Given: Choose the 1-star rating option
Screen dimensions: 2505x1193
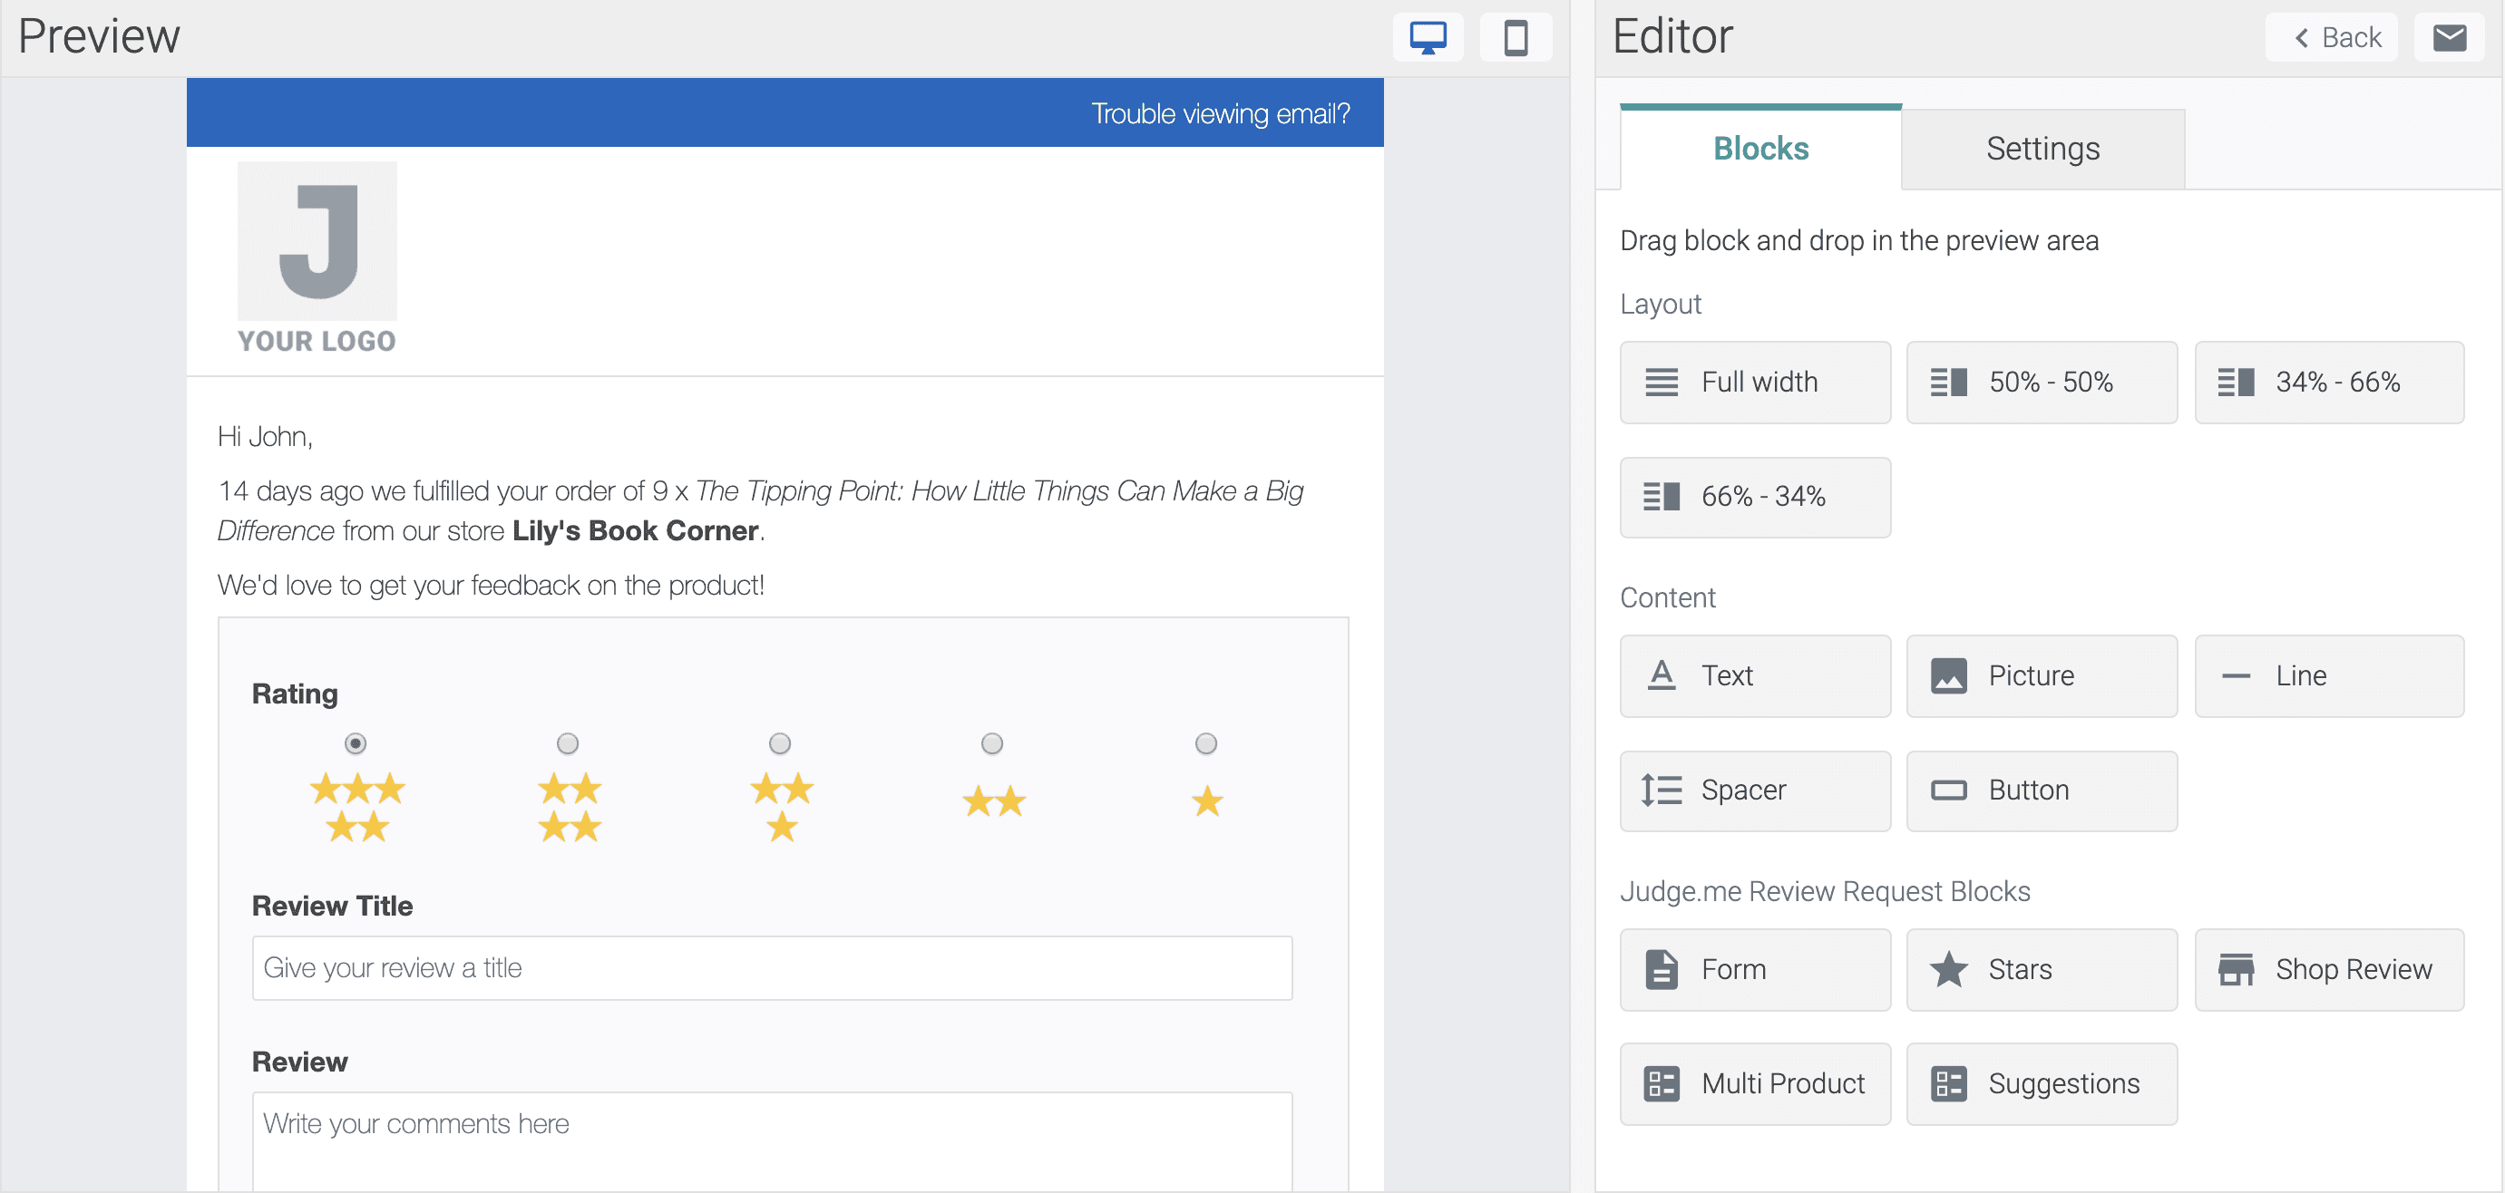Looking at the screenshot, I should pyautogui.click(x=1204, y=742).
